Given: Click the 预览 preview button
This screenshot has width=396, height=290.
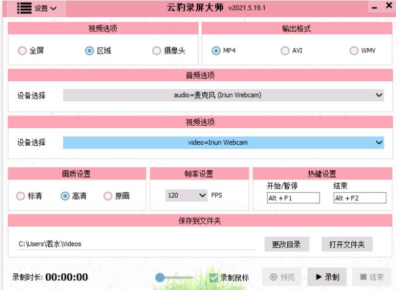Looking at the screenshot, I should tap(282, 277).
